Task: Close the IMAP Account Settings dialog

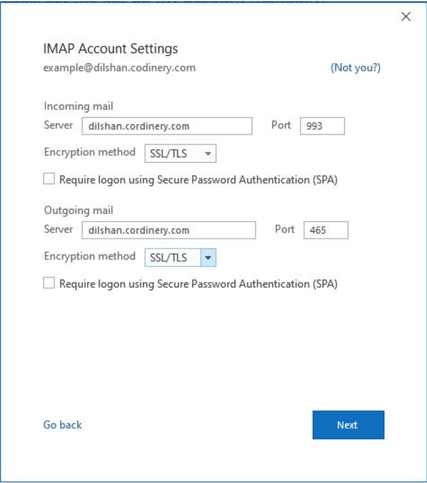Action: tap(406, 17)
